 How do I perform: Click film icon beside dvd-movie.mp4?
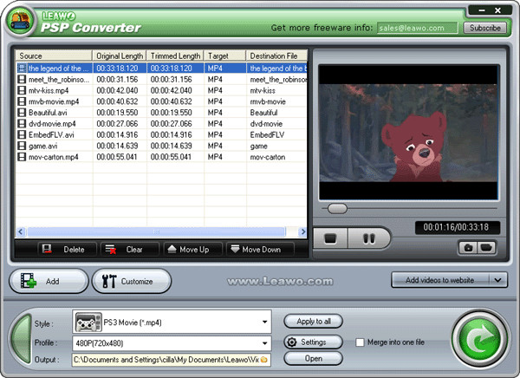[22, 123]
